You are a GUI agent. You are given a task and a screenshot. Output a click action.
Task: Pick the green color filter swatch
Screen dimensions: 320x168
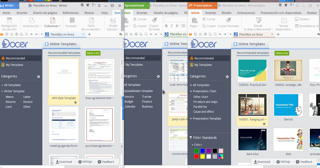point(197,151)
